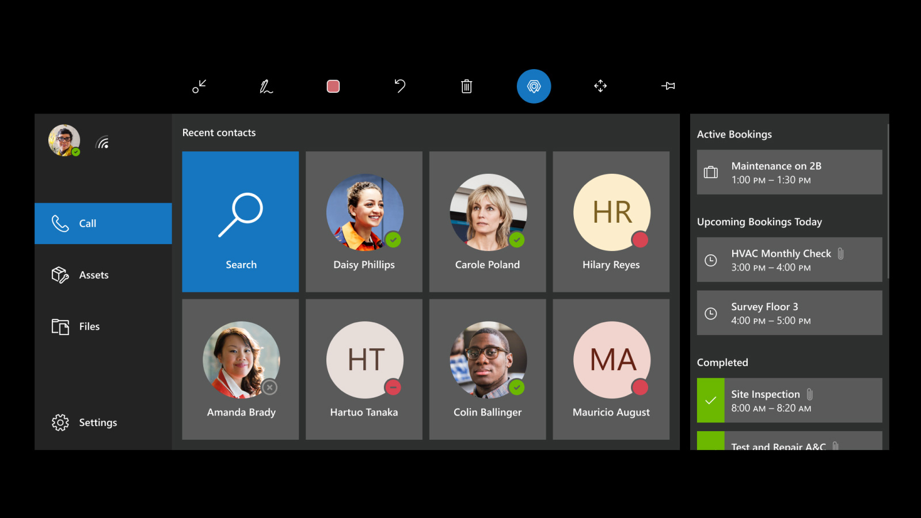Click the Search contacts tile
Image resolution: width=921 pixels, height=518 pixels.
click(x=241, y=222)
